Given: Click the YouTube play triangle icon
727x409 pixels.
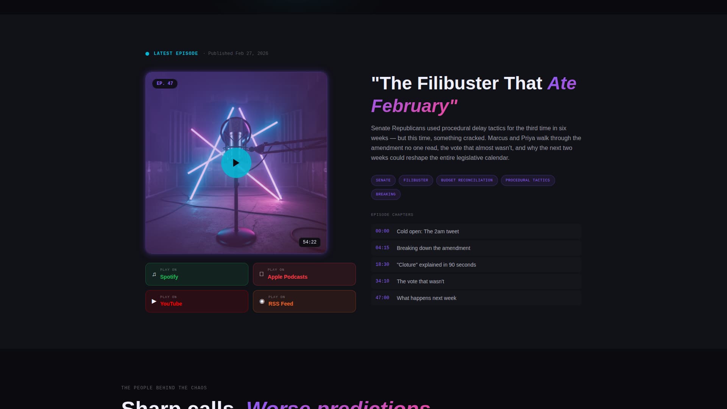Looking at the screenshot, I should tap(154, 301).
